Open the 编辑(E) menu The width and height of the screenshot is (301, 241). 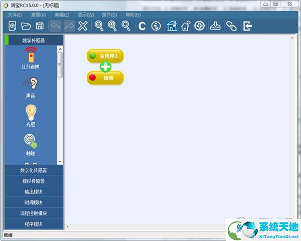[x=62, y=15]
